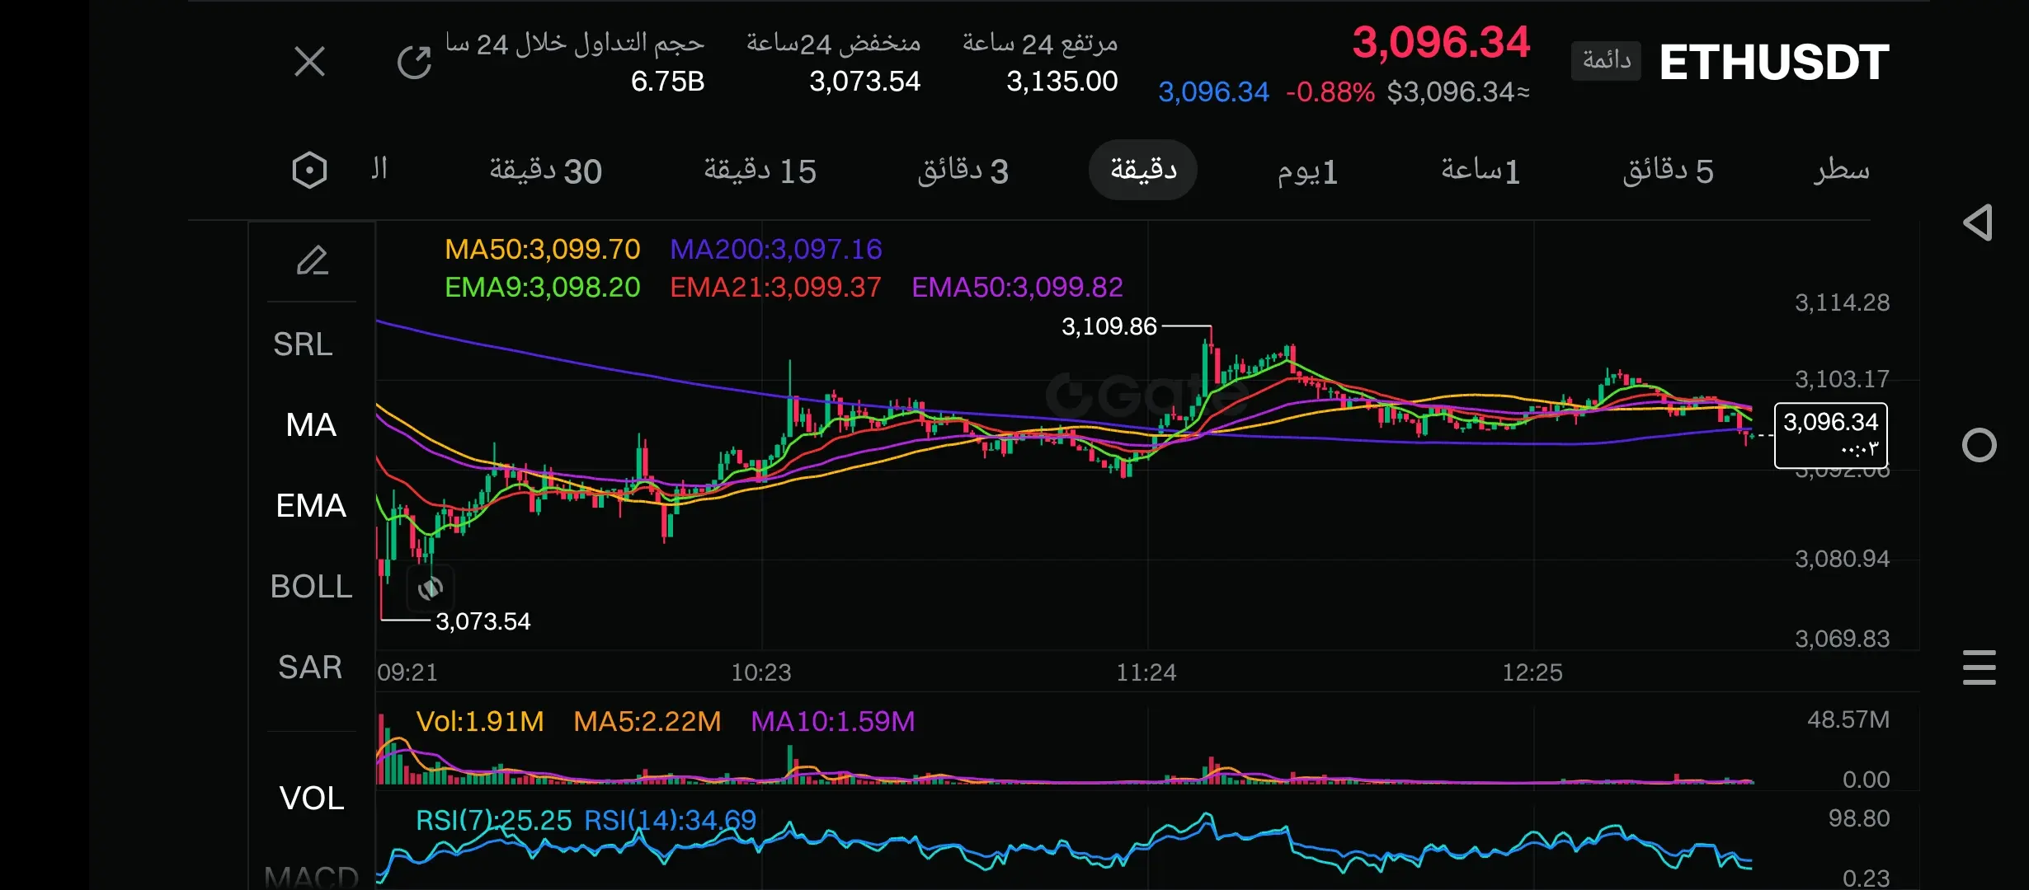The image size is (2029, 890).
Task: Toggle the EMA indicator off
Action: point(311,506)
